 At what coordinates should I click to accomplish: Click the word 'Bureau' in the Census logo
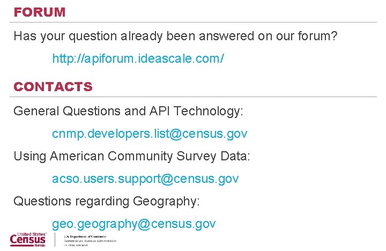(x=40, y=246)
